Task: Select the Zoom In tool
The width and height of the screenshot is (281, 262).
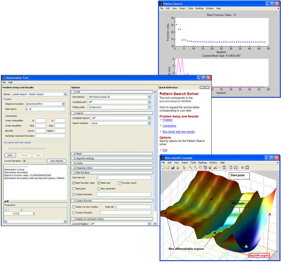Action: [190, 167]
